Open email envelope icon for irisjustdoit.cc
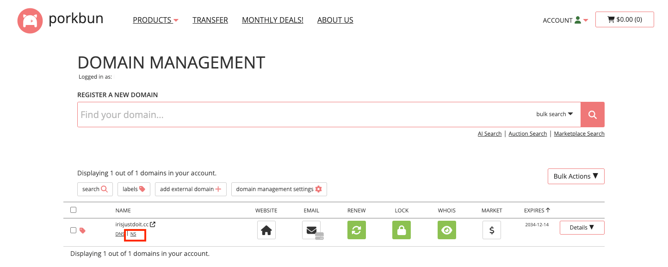Screen dimensions: 668x267 (x=311, y=230)
